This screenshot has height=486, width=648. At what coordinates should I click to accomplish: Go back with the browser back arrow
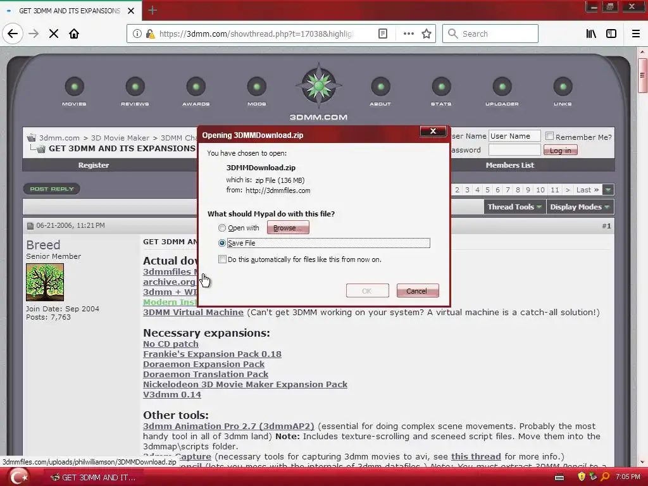tap(13, 34)
